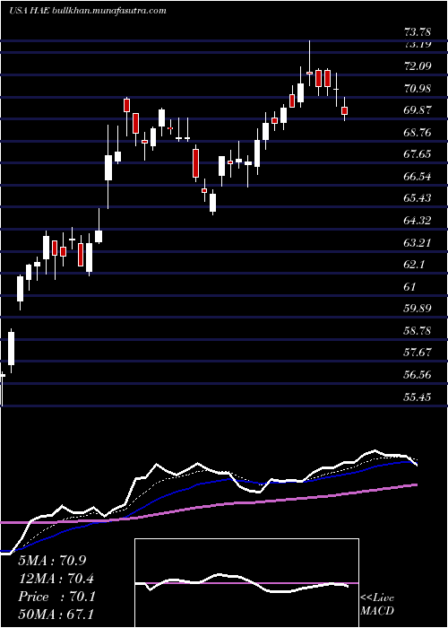
Task: Click the 69.87 price axis label
Action: point(418,110)
